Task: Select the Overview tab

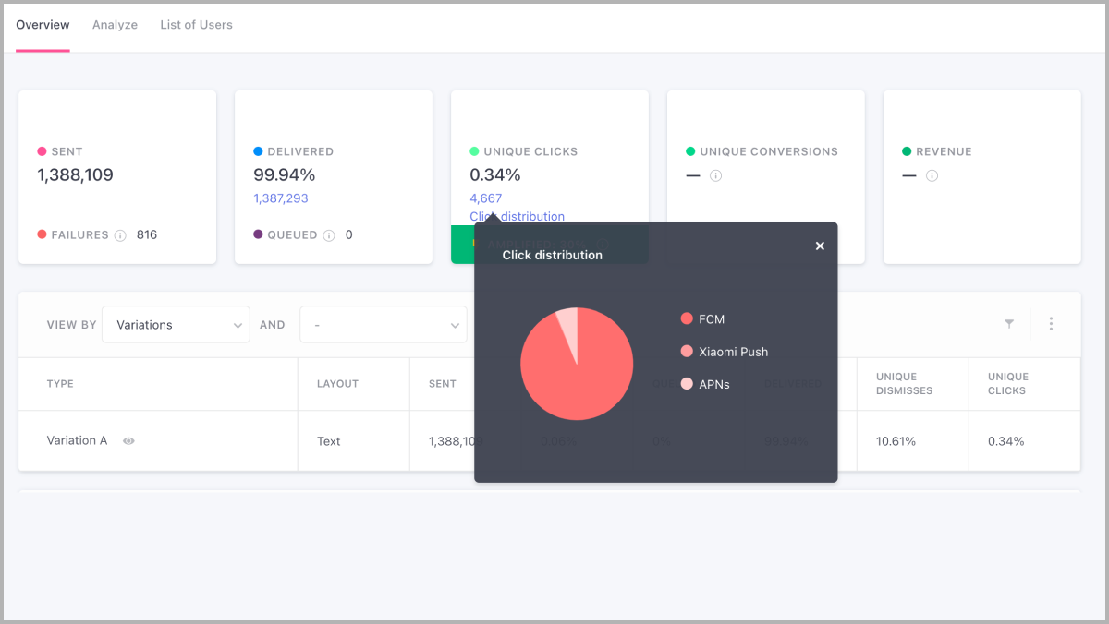Action: tap(43, 25)
